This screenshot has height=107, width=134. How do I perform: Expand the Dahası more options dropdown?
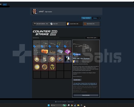96,18
